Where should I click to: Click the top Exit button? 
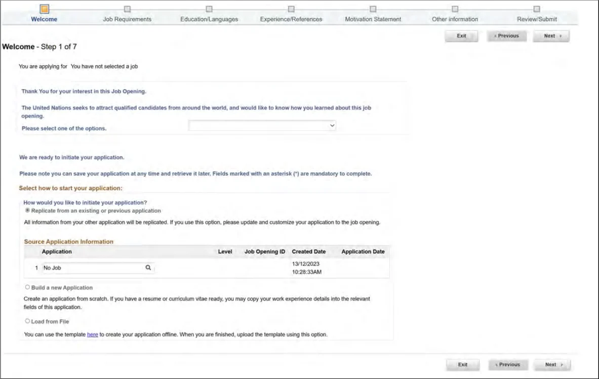coord(461,36)
